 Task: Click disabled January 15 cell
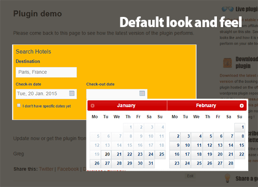coord(128,145)
